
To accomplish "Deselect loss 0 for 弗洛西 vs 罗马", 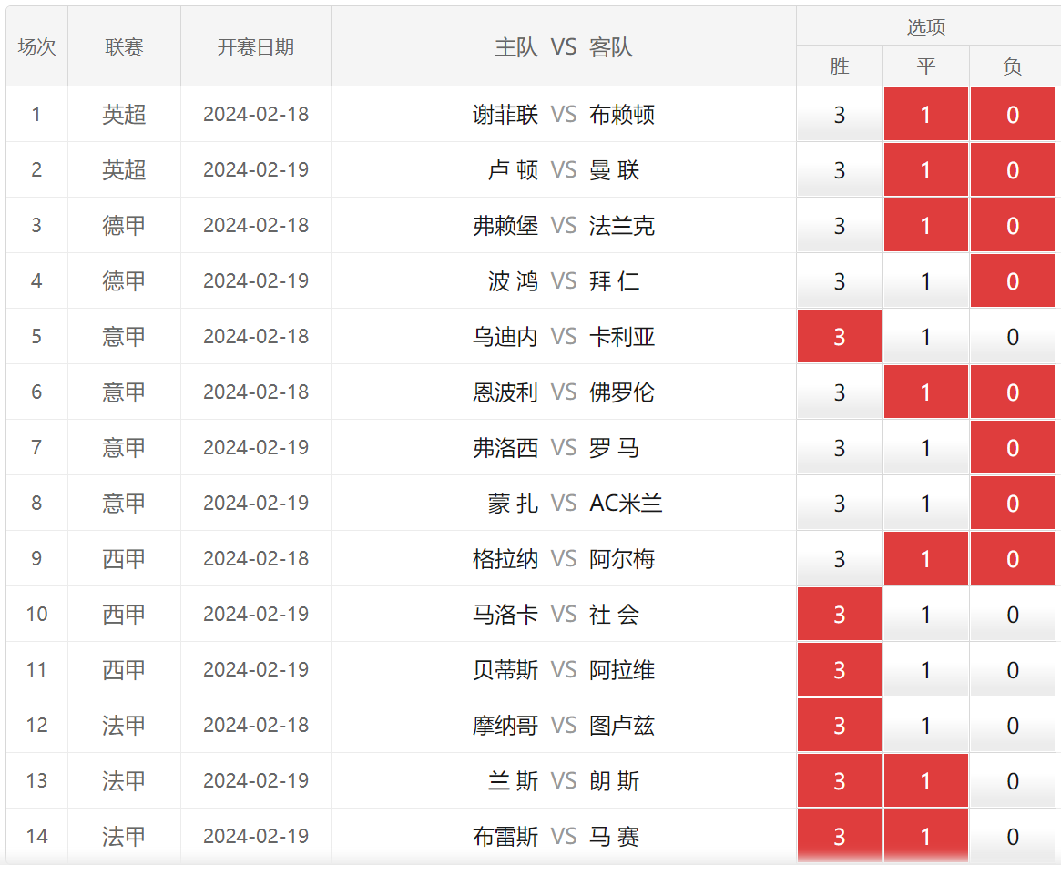I will coord(1013,447).
